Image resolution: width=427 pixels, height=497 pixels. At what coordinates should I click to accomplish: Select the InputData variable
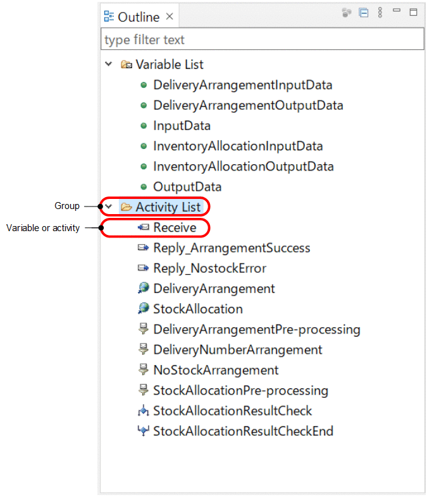(x=182, y=126)
